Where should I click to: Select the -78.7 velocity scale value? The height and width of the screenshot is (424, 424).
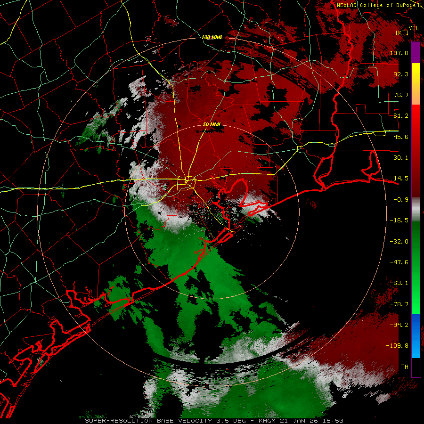pos(399,304)
